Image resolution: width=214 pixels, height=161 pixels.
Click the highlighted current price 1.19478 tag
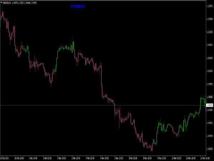(209, 105)
